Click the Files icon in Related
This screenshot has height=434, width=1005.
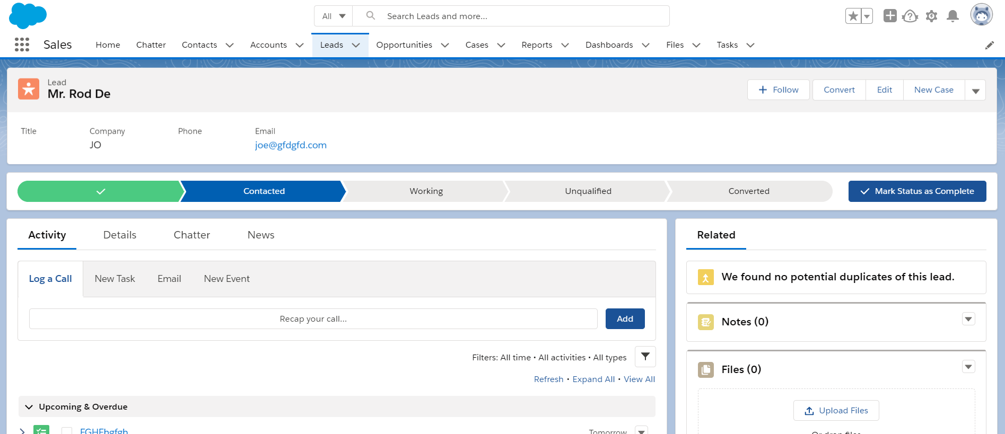pyautogui.click(x=705, y=370)
